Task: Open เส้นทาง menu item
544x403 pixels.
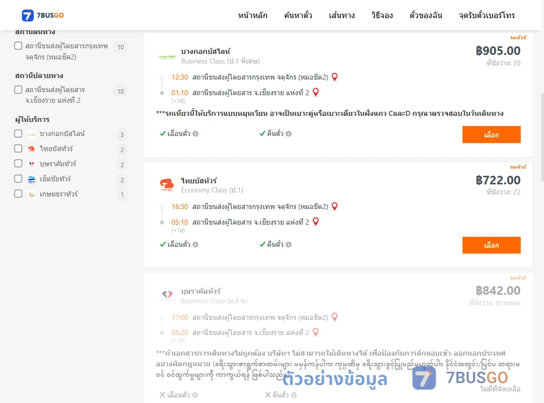Action: (342, 15)
